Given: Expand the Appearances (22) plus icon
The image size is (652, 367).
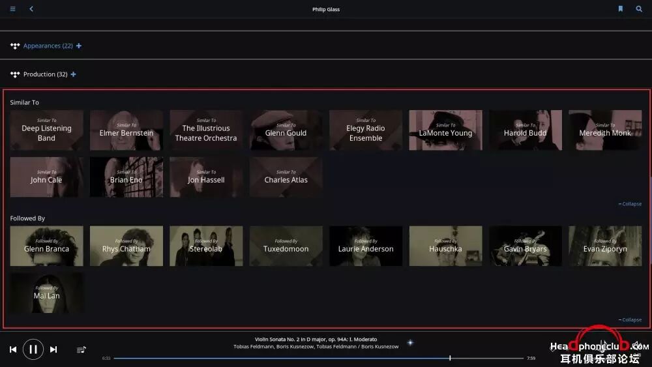Looking at the screenshot, I should (79, 46).
